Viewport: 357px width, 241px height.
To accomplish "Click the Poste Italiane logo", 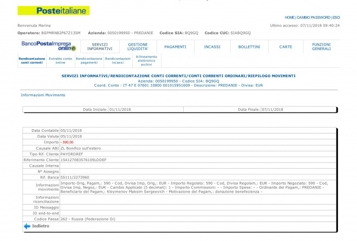I will coord(54,11).
